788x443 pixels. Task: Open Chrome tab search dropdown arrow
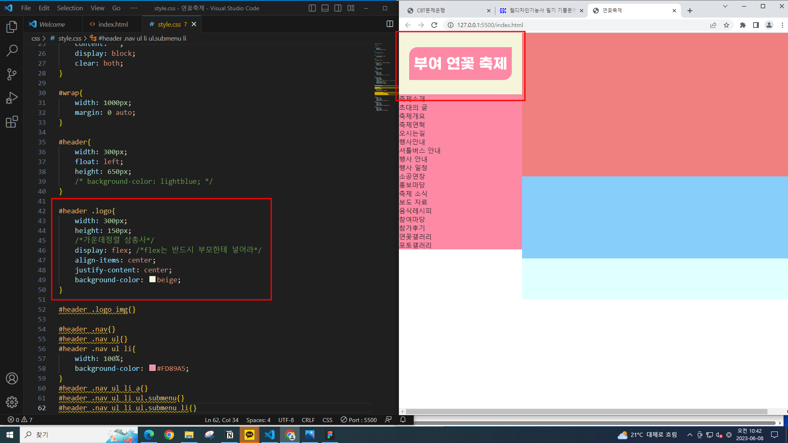725,7
